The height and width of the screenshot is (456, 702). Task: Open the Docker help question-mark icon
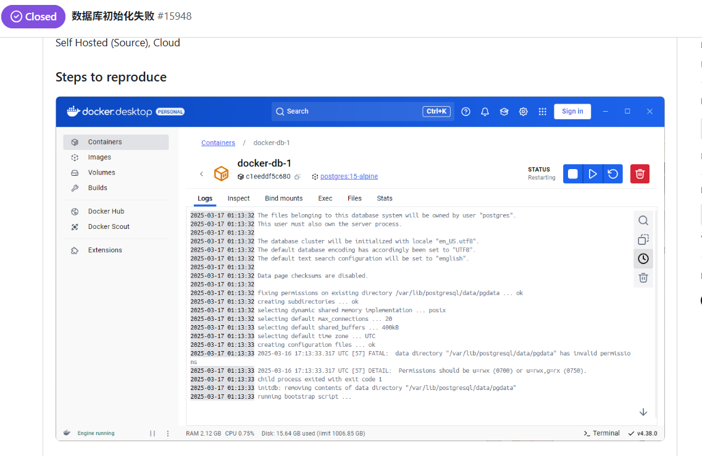click(466, 112)
